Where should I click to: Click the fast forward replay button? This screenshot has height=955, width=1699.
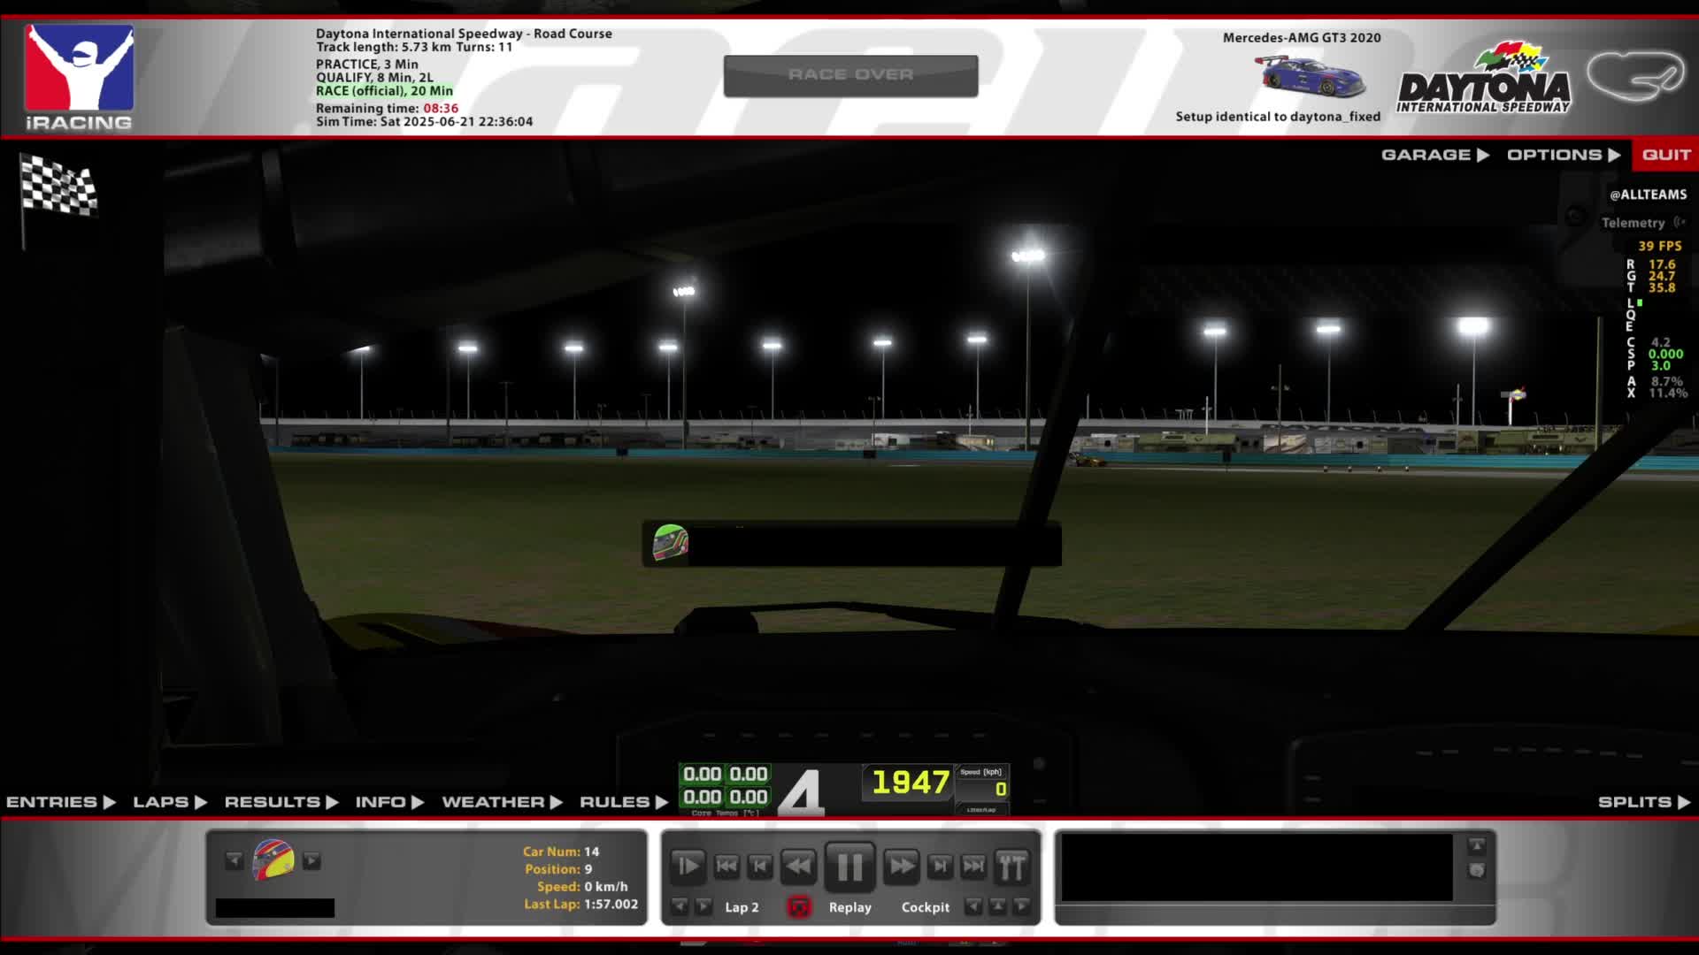pyautogui.click(x=901, y=867)
